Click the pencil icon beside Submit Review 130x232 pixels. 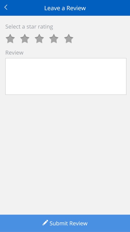click(x=45, y=223)
